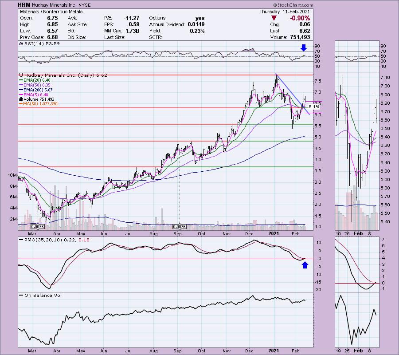Click the MA(50) 1,077,390 legend entry

point(38,104)
